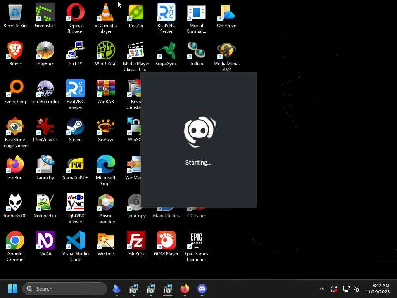Open the 6:42 AM clock calendar
Image resolution: width=397 pixels, height=298 pixels.
click(x=378, y=289)
